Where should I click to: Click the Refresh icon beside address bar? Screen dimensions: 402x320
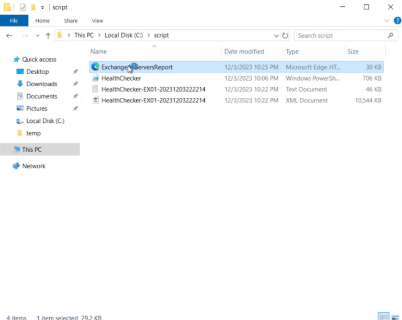[x=285, y=36]
